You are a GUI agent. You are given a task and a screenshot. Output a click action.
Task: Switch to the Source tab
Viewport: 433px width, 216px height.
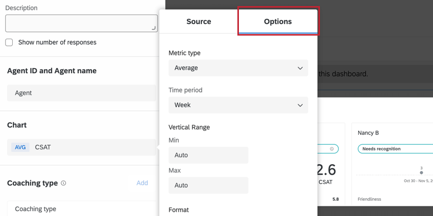point(199,21)
